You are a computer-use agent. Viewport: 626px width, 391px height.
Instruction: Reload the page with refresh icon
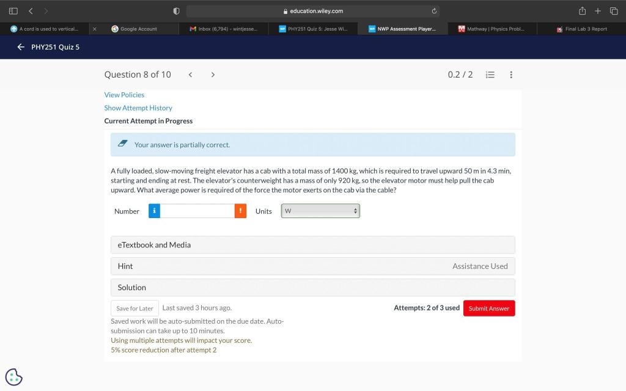434,11
